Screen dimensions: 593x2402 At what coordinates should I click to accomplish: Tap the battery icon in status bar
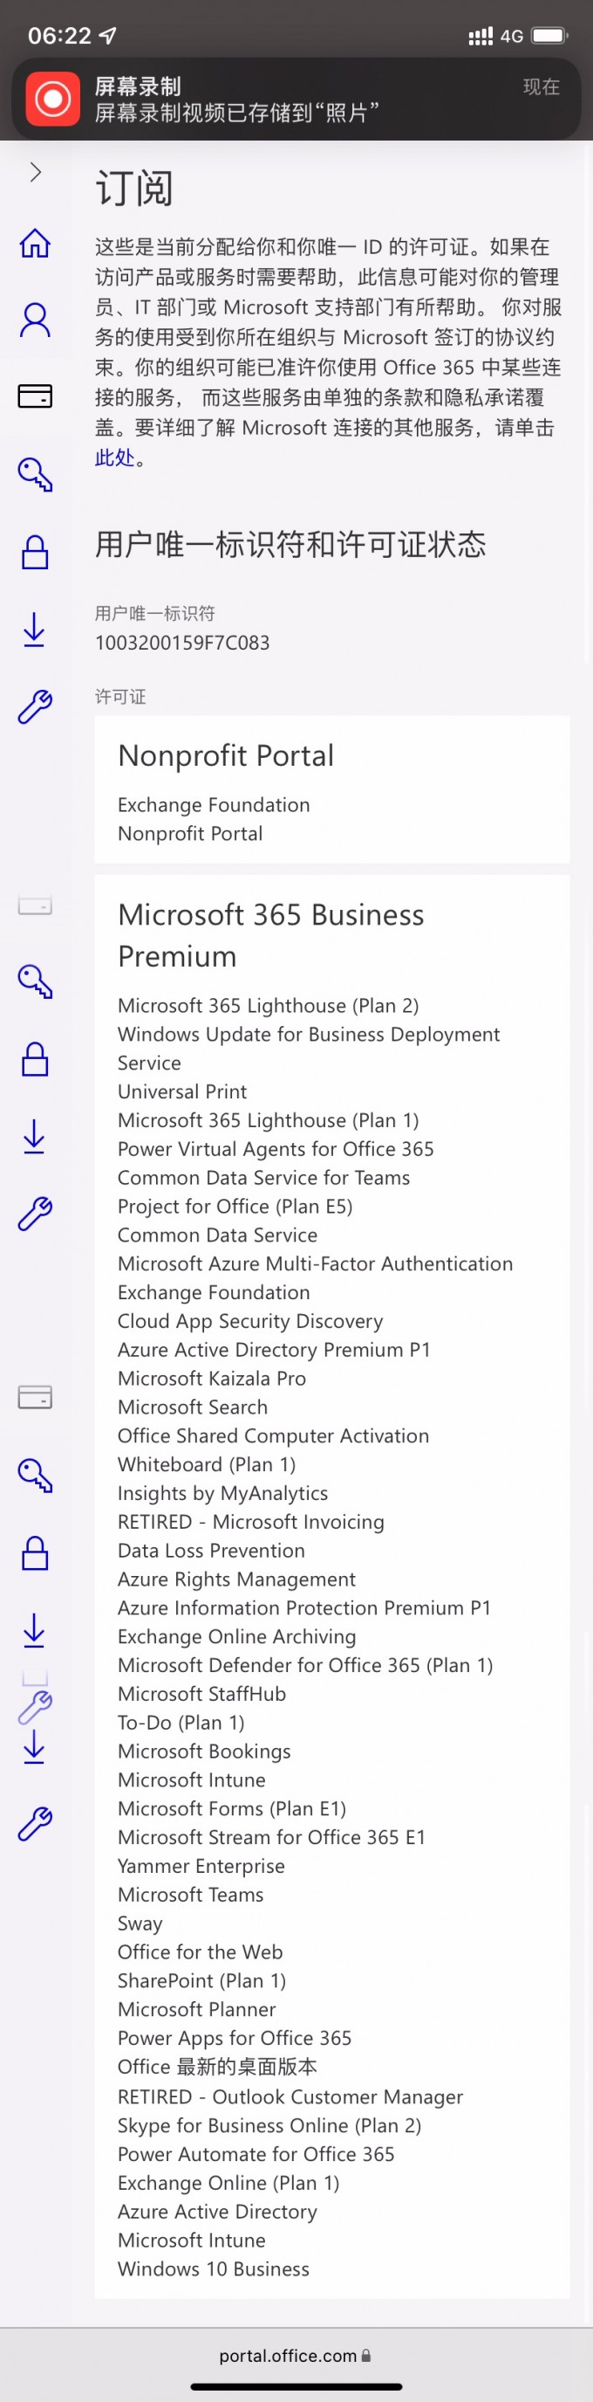click(549, 36)
